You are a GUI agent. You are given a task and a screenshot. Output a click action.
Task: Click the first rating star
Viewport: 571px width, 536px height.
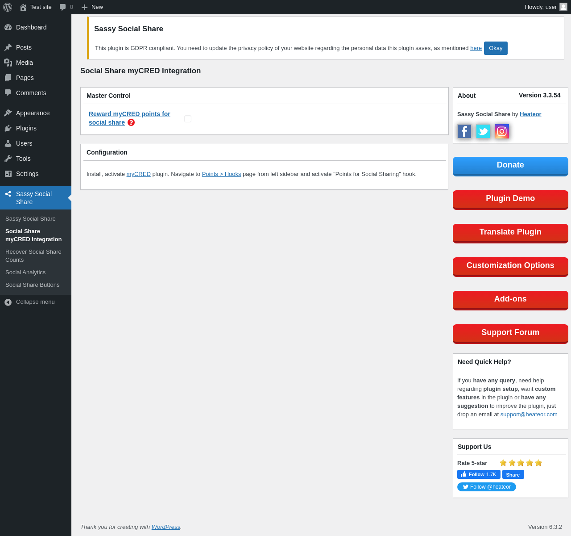coord(503,463)
